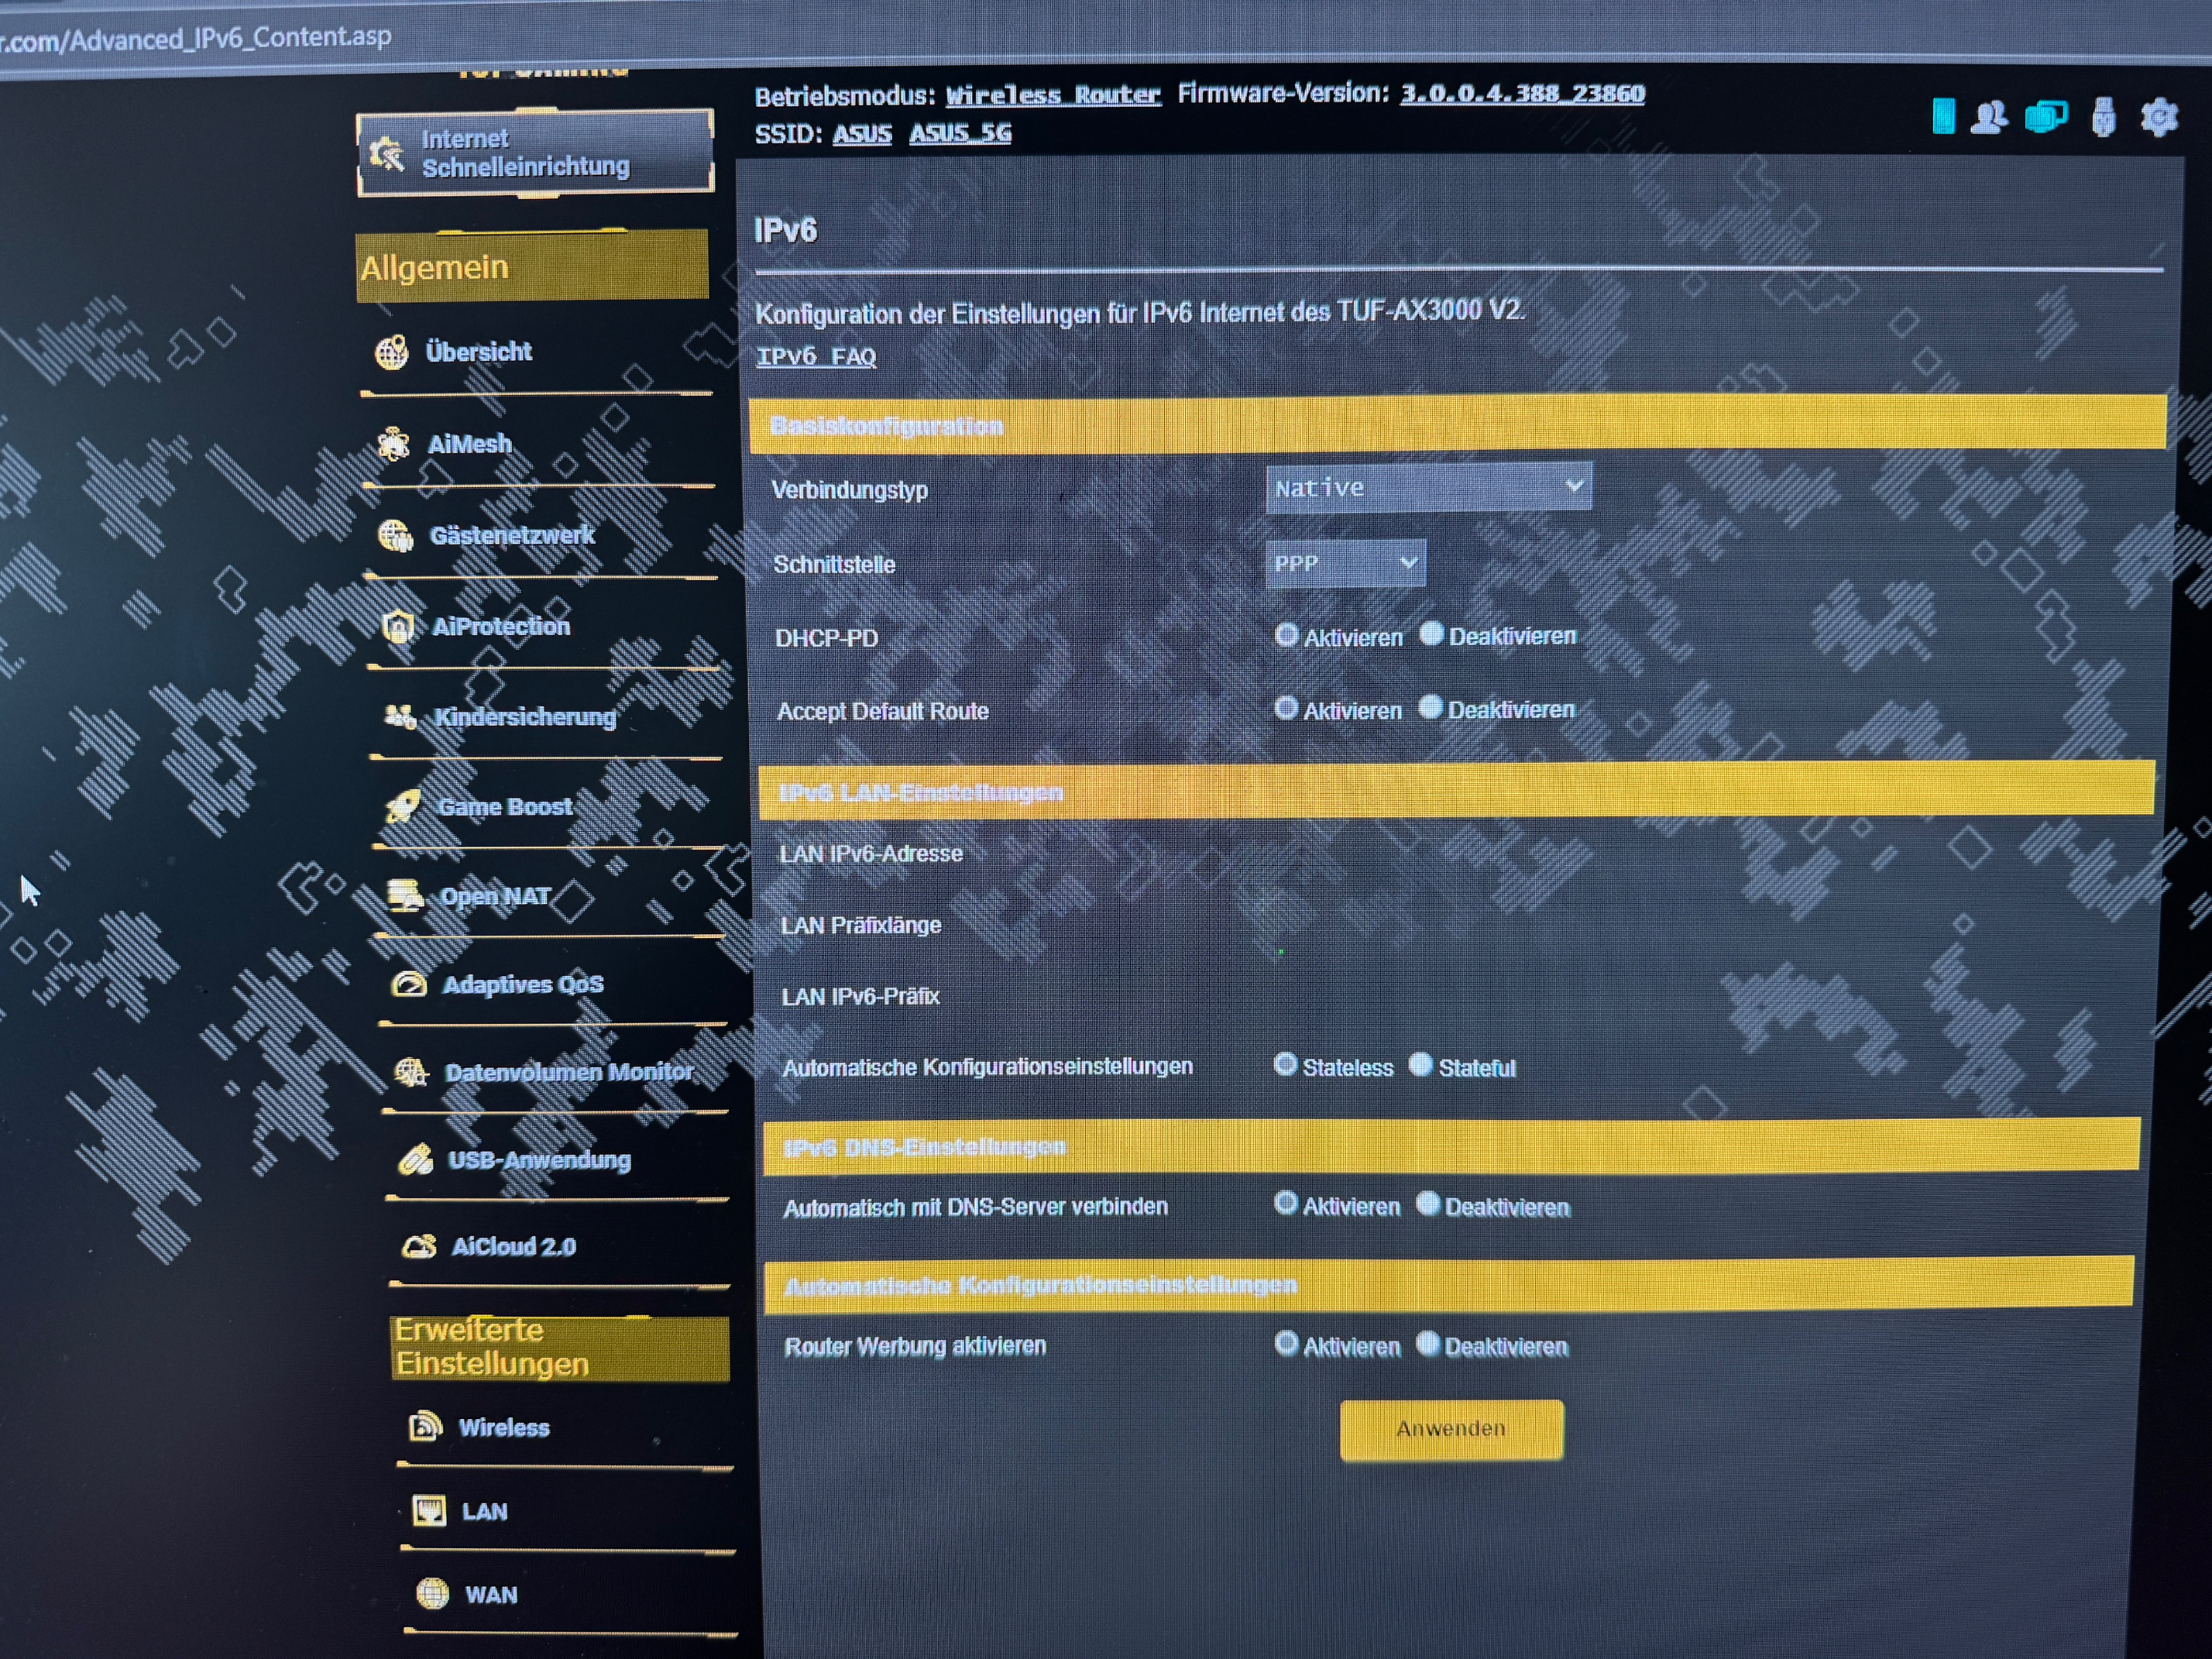Click the USB-Anwendung icon
The height and width of the screenshot is (1659, 2212).
[x=415, y=1160]
